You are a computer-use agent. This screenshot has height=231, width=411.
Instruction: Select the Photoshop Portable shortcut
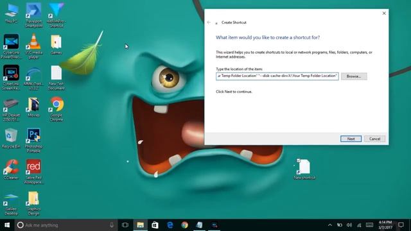coord(34,141)
